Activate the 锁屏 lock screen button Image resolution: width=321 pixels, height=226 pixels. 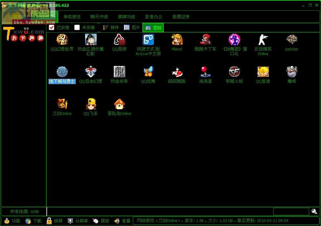point(55,221)
